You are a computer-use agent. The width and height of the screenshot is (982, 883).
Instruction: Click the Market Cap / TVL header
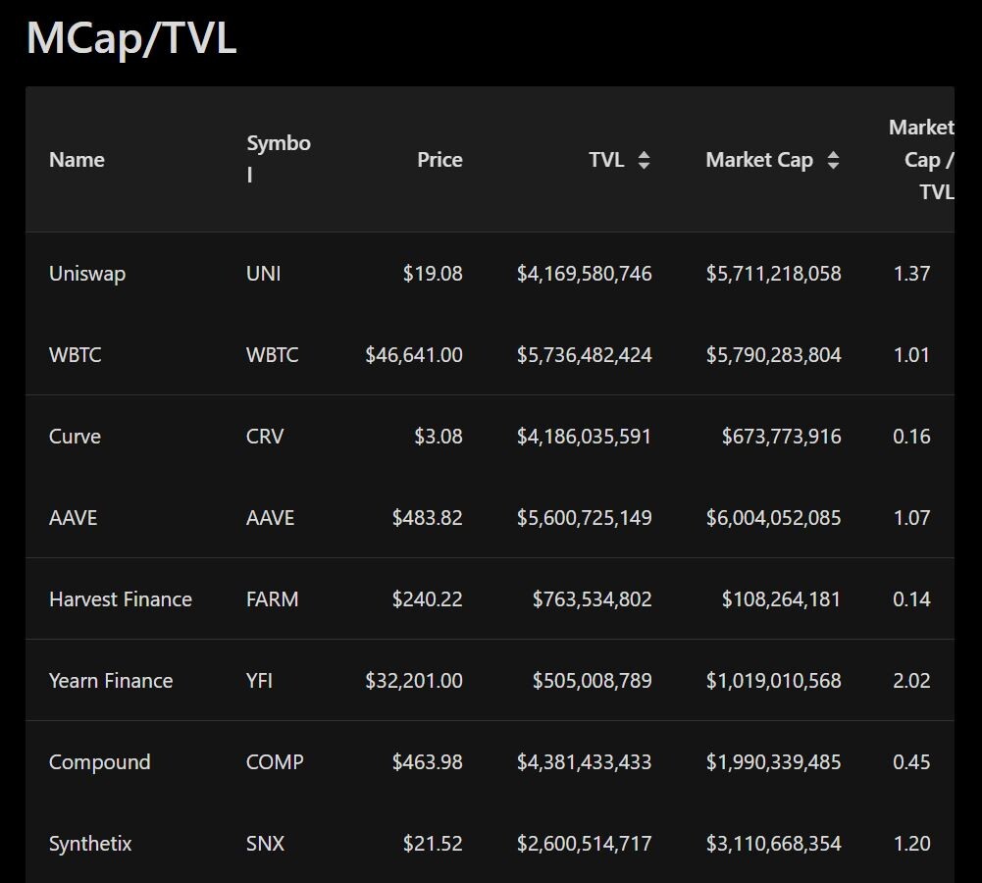[x=921, y=160]
